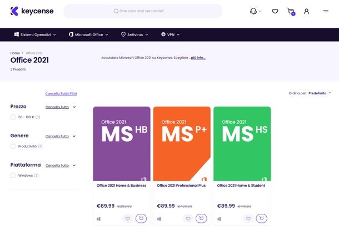Open Office 2021 Home & Student product title
339x240 pixels.
pos(241,186)
